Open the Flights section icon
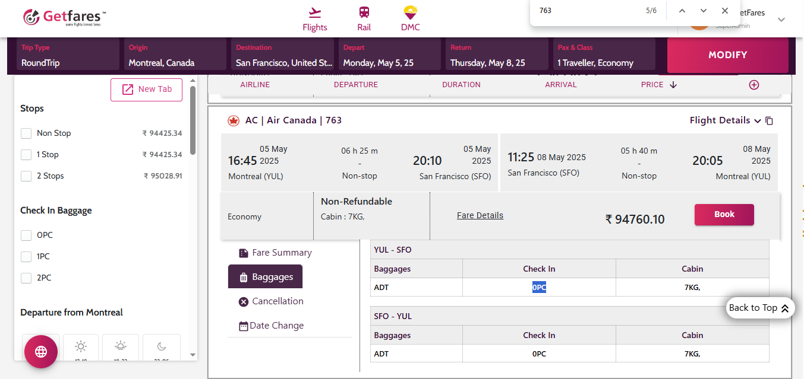804x379 pixels. [x=314, y=13]
